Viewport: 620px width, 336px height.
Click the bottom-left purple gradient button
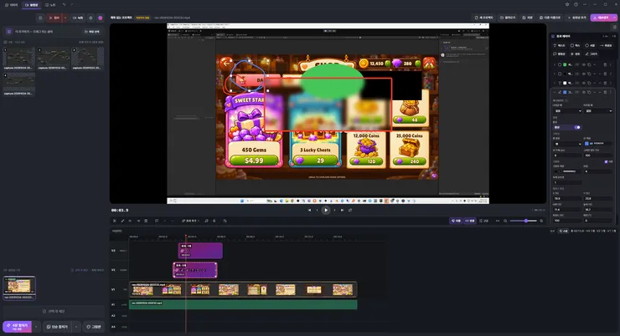[x=17, y=327]
